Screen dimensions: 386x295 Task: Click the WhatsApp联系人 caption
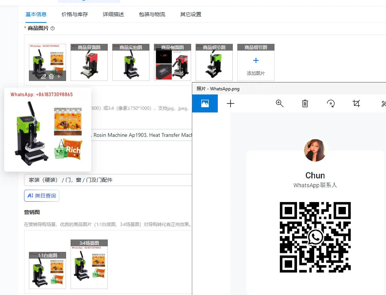pyautogui.click(x=315, y=185)
